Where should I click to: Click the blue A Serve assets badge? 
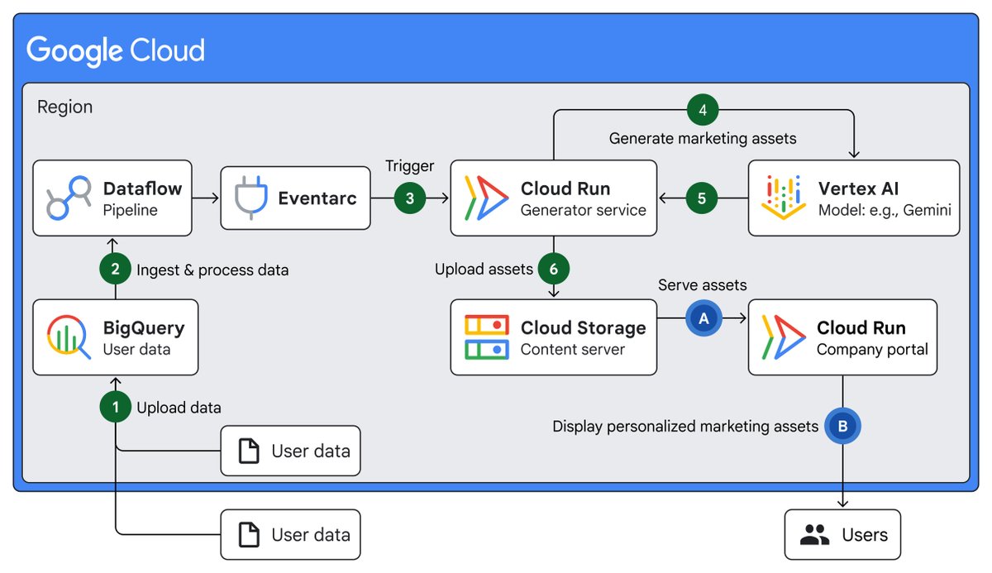(x=703, y=318)
